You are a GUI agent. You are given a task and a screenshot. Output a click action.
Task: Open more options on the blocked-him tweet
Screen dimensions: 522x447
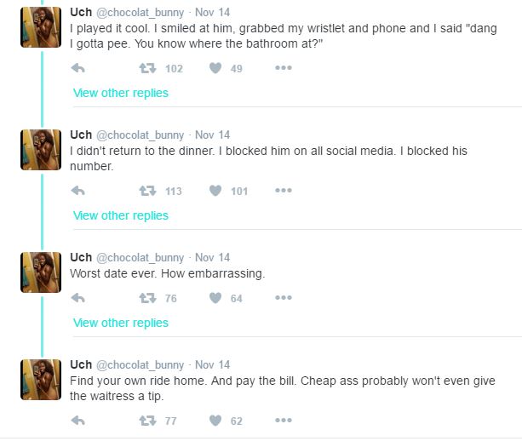[x=283, y=191]
